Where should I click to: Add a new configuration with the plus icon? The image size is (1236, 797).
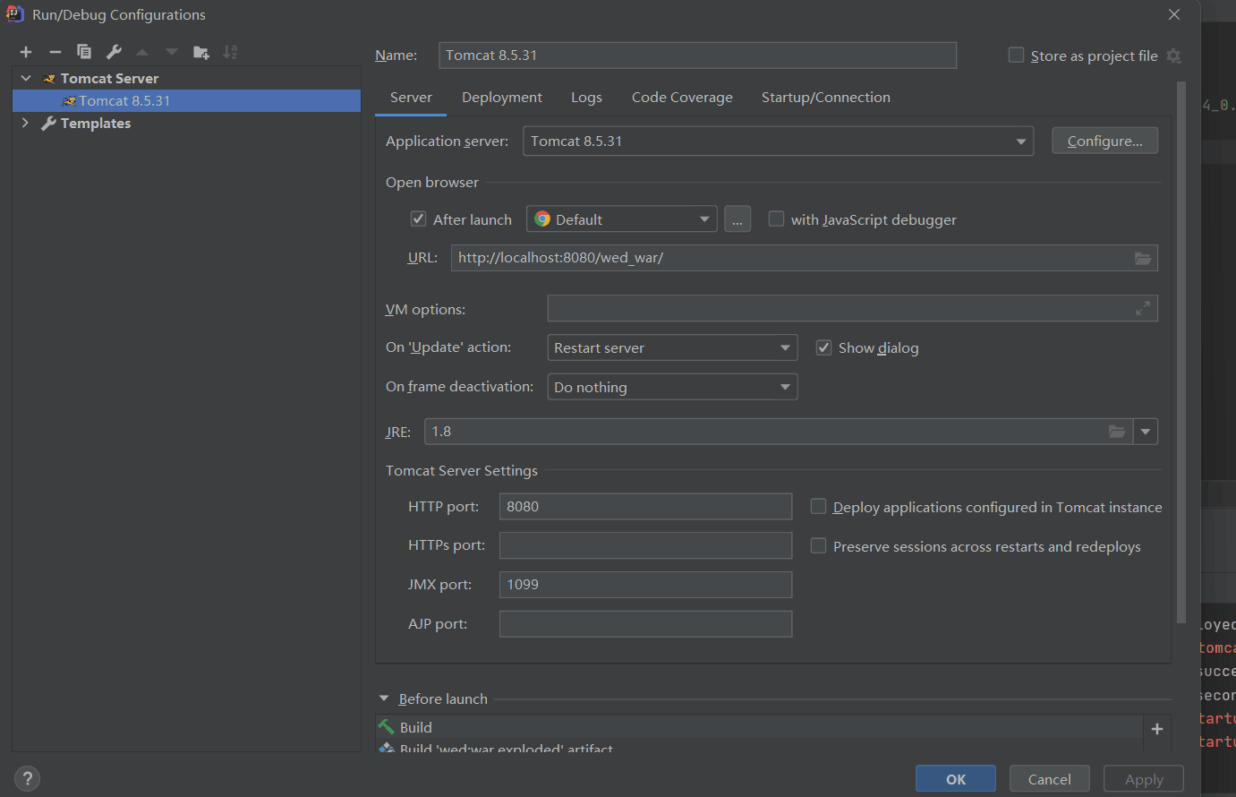[26, 52]
